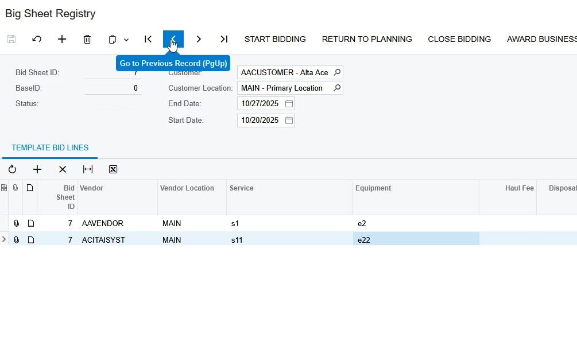Click the End Date field 10/27/2025
Screen dimensions: 577x338
tap(266, 104)
